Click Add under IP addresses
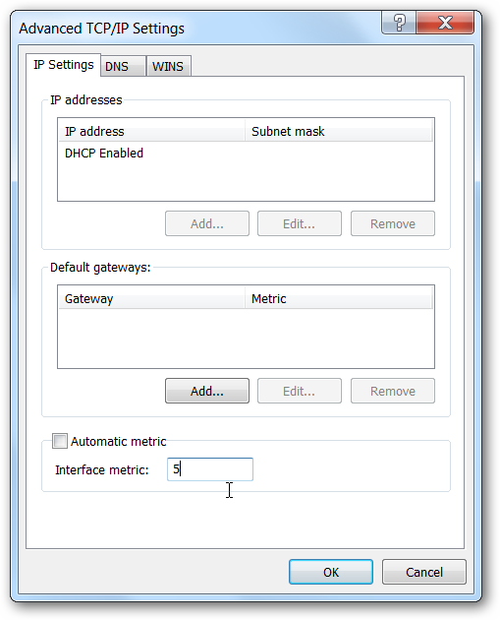The image size is (500, 620). pos(207,223)
